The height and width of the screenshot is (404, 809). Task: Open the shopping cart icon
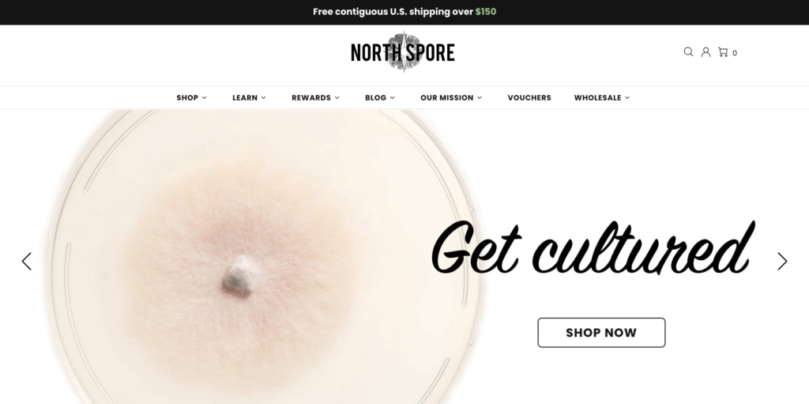click(723, 51)
